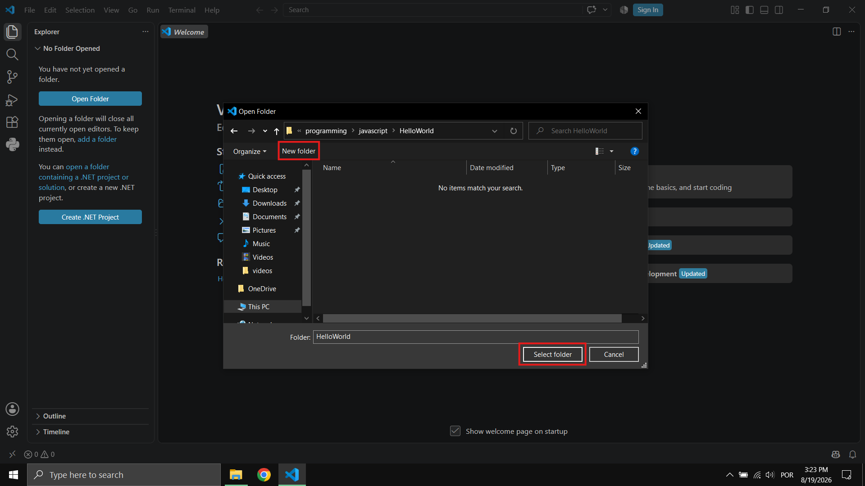This screenshot has height=486, width=865.
Task: Click the Up directory arrow in dialog
Action: point(277,131)
